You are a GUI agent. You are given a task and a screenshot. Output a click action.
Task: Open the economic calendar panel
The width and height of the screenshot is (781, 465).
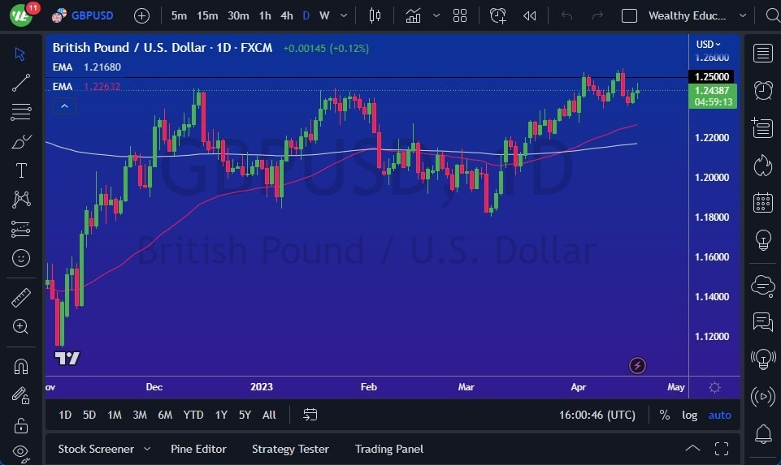click(x=762, y=202)
